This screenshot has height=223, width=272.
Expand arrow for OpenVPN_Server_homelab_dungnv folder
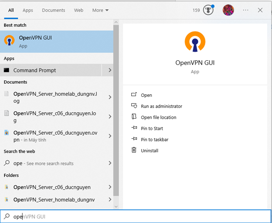pos(110,199)
